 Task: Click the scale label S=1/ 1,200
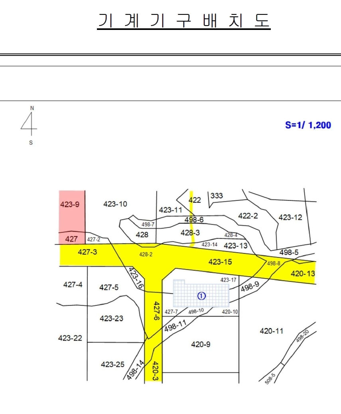(308, 125)
